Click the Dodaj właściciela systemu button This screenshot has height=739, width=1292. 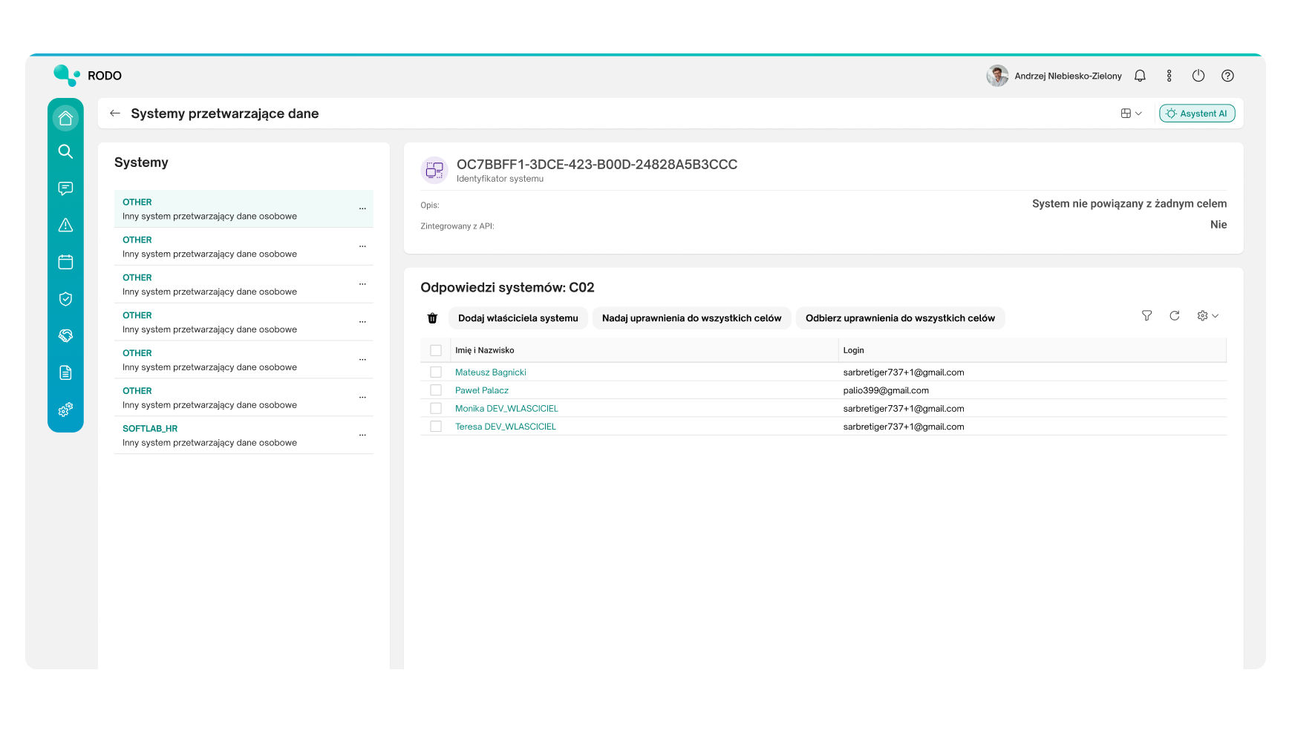(x=518, y=318)
